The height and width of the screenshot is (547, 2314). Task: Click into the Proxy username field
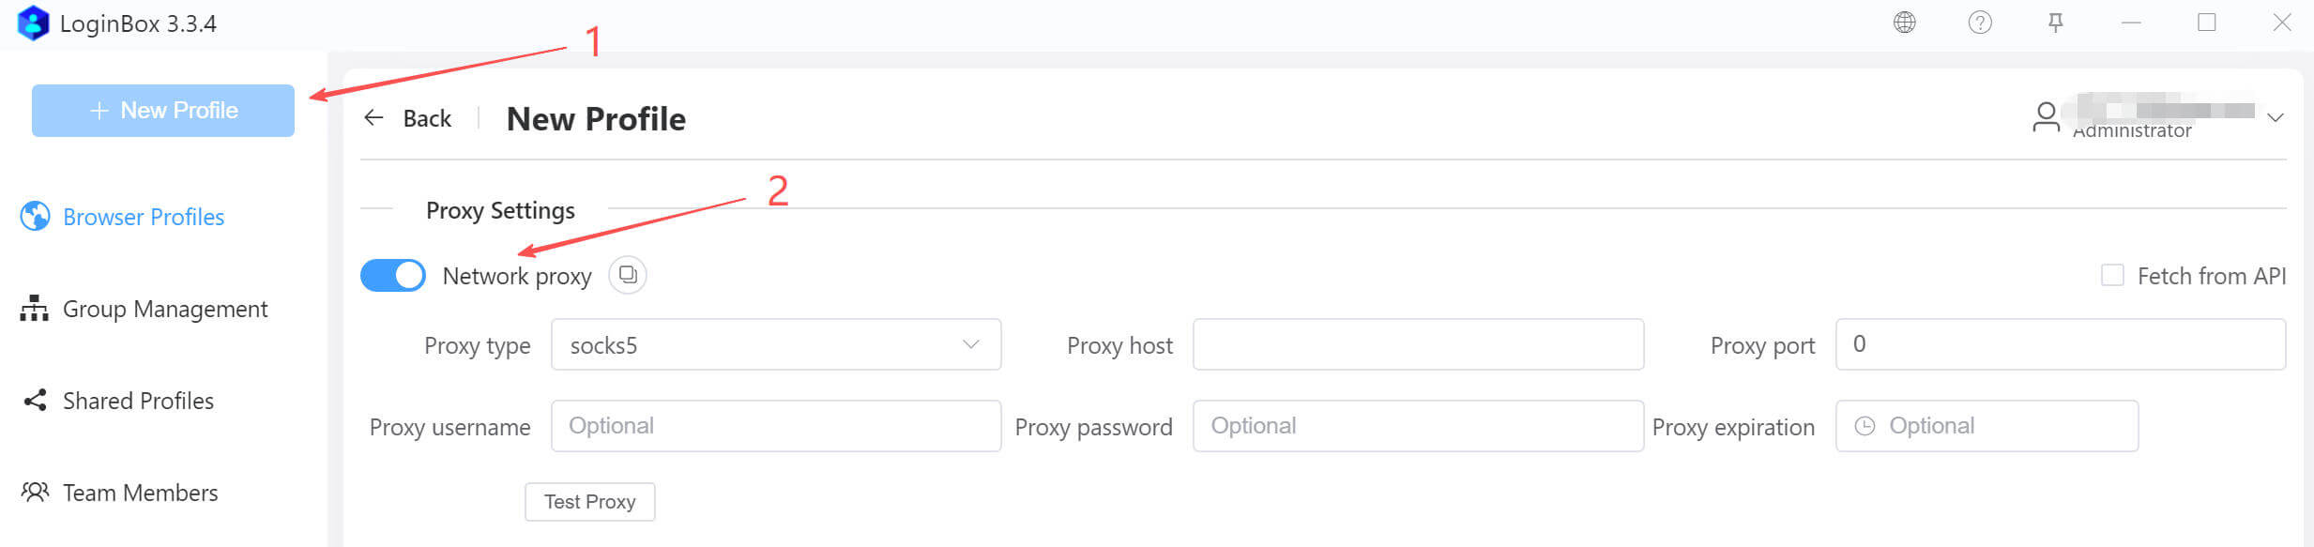pyautogui.click(x=775, y=426)
